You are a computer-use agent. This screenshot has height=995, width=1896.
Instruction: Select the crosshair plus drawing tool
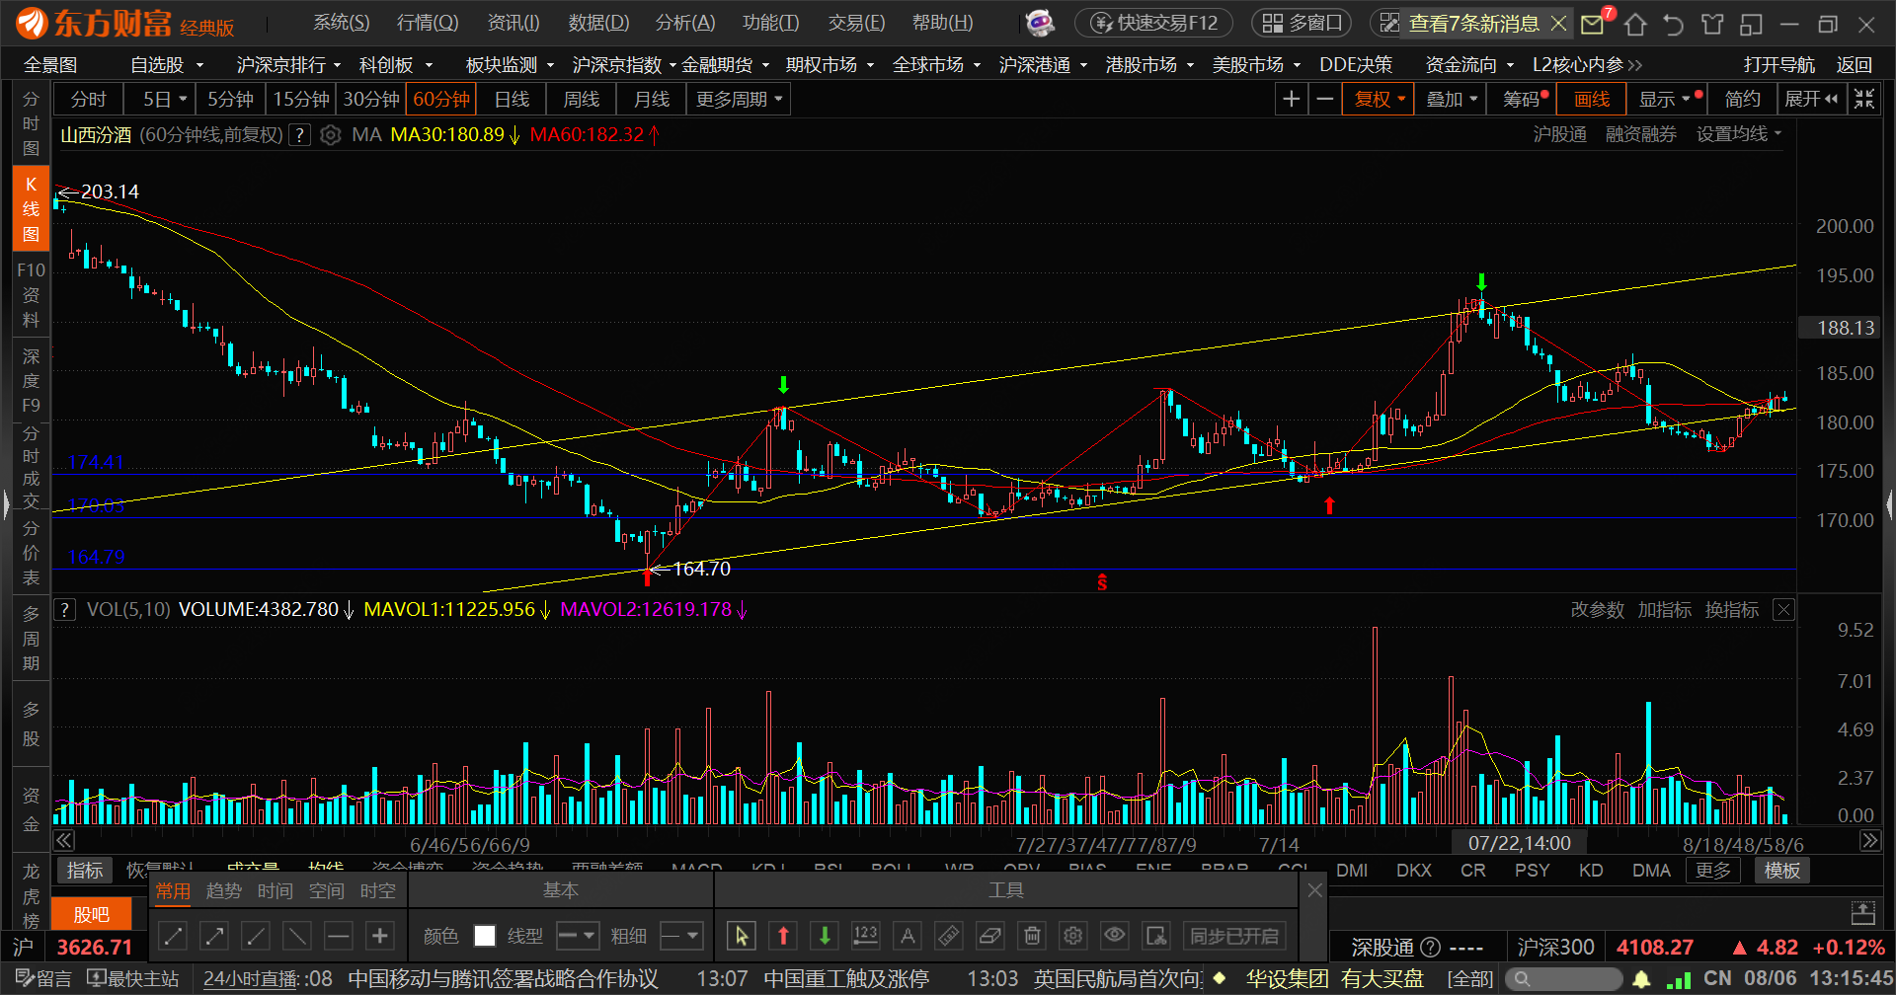point(380,935)
